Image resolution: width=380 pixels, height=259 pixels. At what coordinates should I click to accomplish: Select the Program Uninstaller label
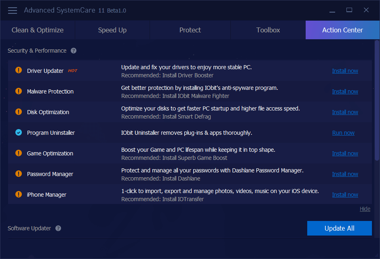pyautogui.click(x=51, y=133)
